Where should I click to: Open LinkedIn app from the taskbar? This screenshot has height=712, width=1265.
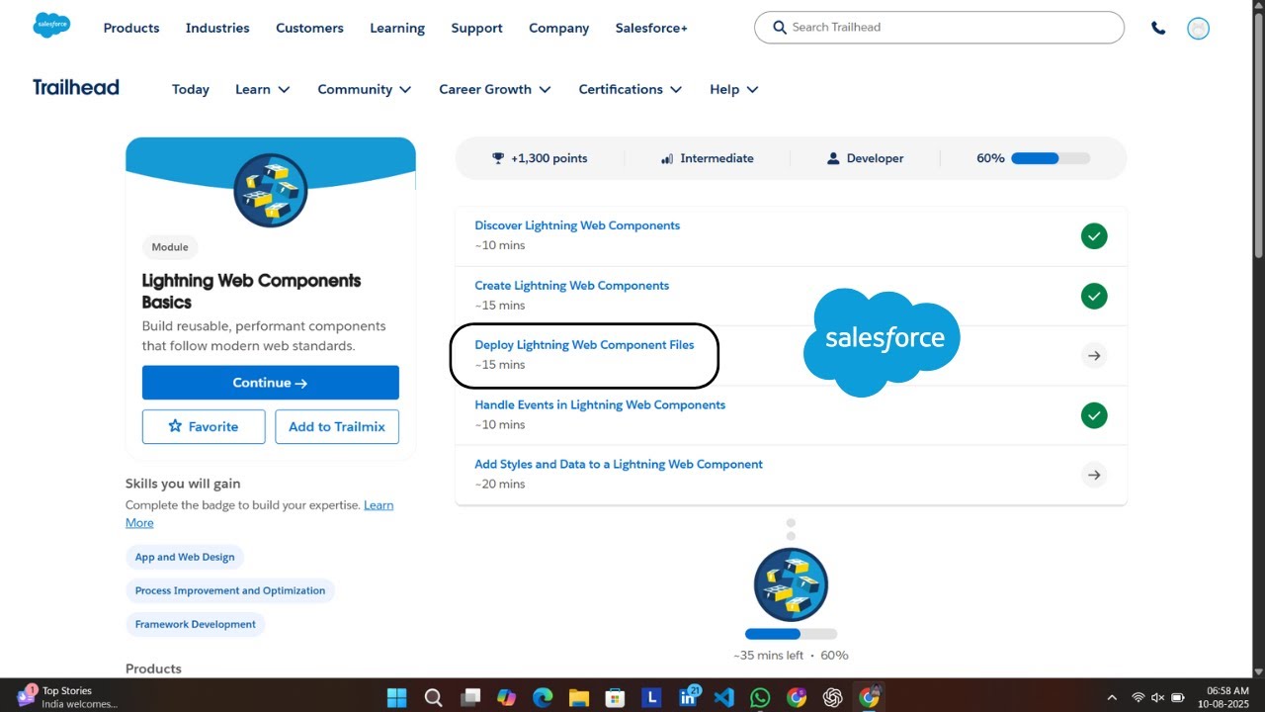point(688,697)
